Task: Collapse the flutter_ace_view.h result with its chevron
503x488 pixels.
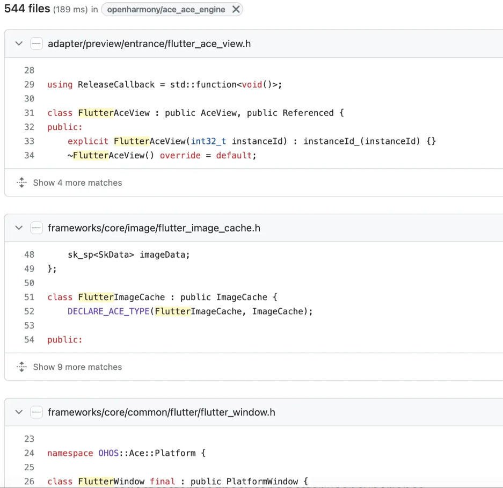Action: point(19,43)
